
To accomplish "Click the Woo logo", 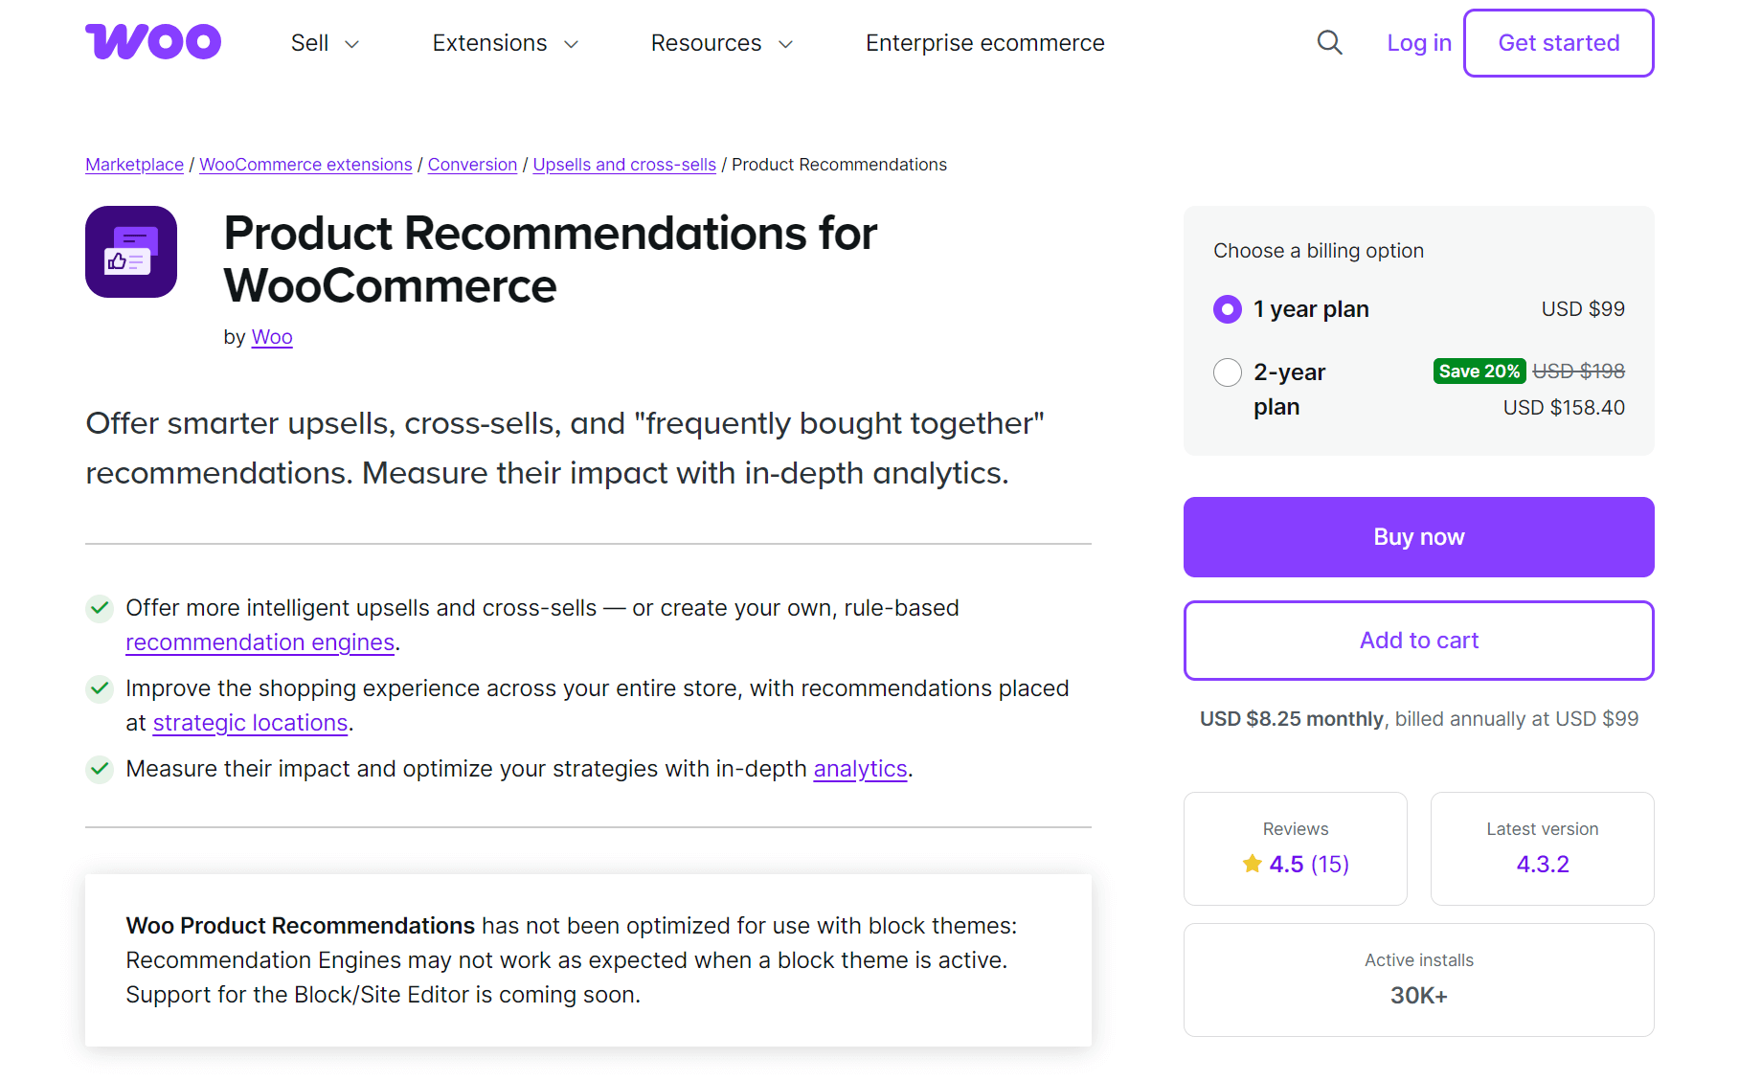I will click(152, 41).
